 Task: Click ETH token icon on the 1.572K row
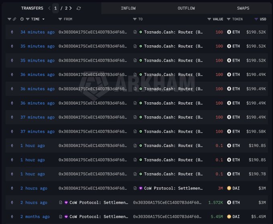pos(229,202)
